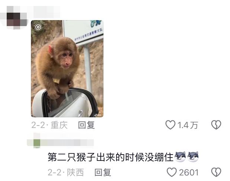The height and width of the screenshot is (181, 230).
Task: Tap the live photo icon on monkey image
Action: point(38,27)
